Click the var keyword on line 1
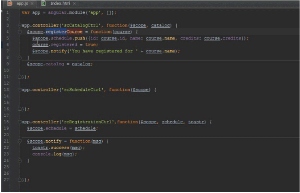300x193 pixels. coord(26,13)
